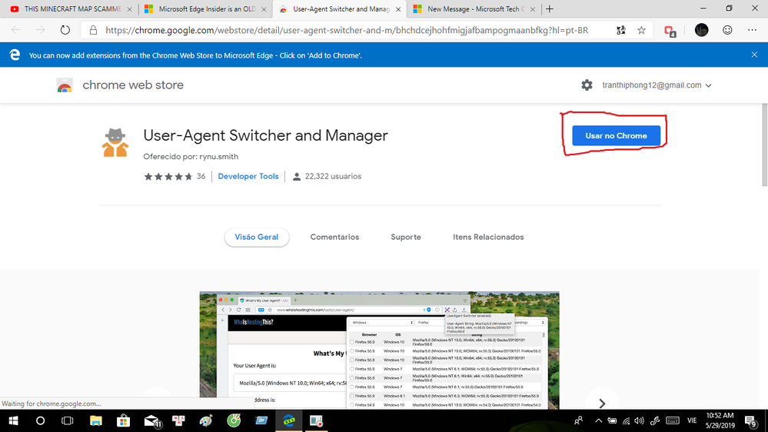Add this page to favorites star

641,30
